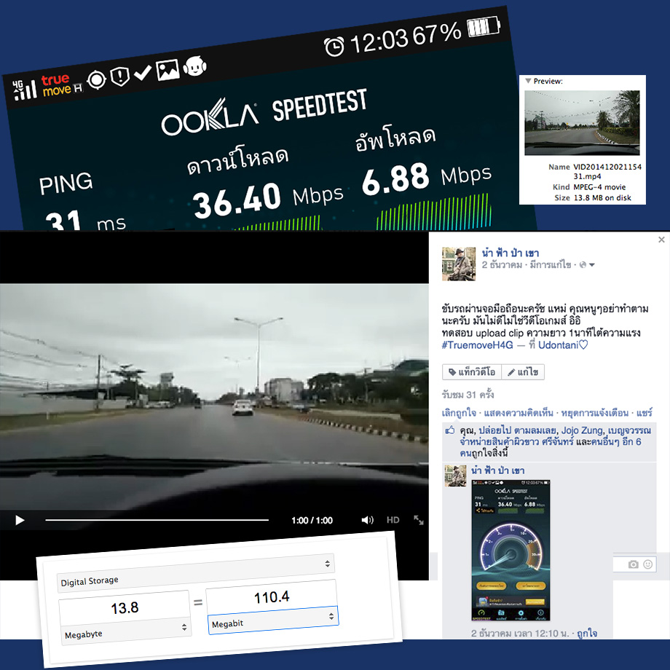Open the speedtest screenshot in the comment

pos(511,551)
